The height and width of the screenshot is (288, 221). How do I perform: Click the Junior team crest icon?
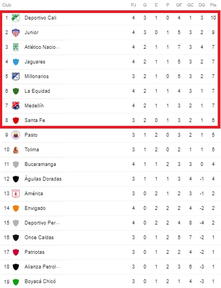[16, 33]
